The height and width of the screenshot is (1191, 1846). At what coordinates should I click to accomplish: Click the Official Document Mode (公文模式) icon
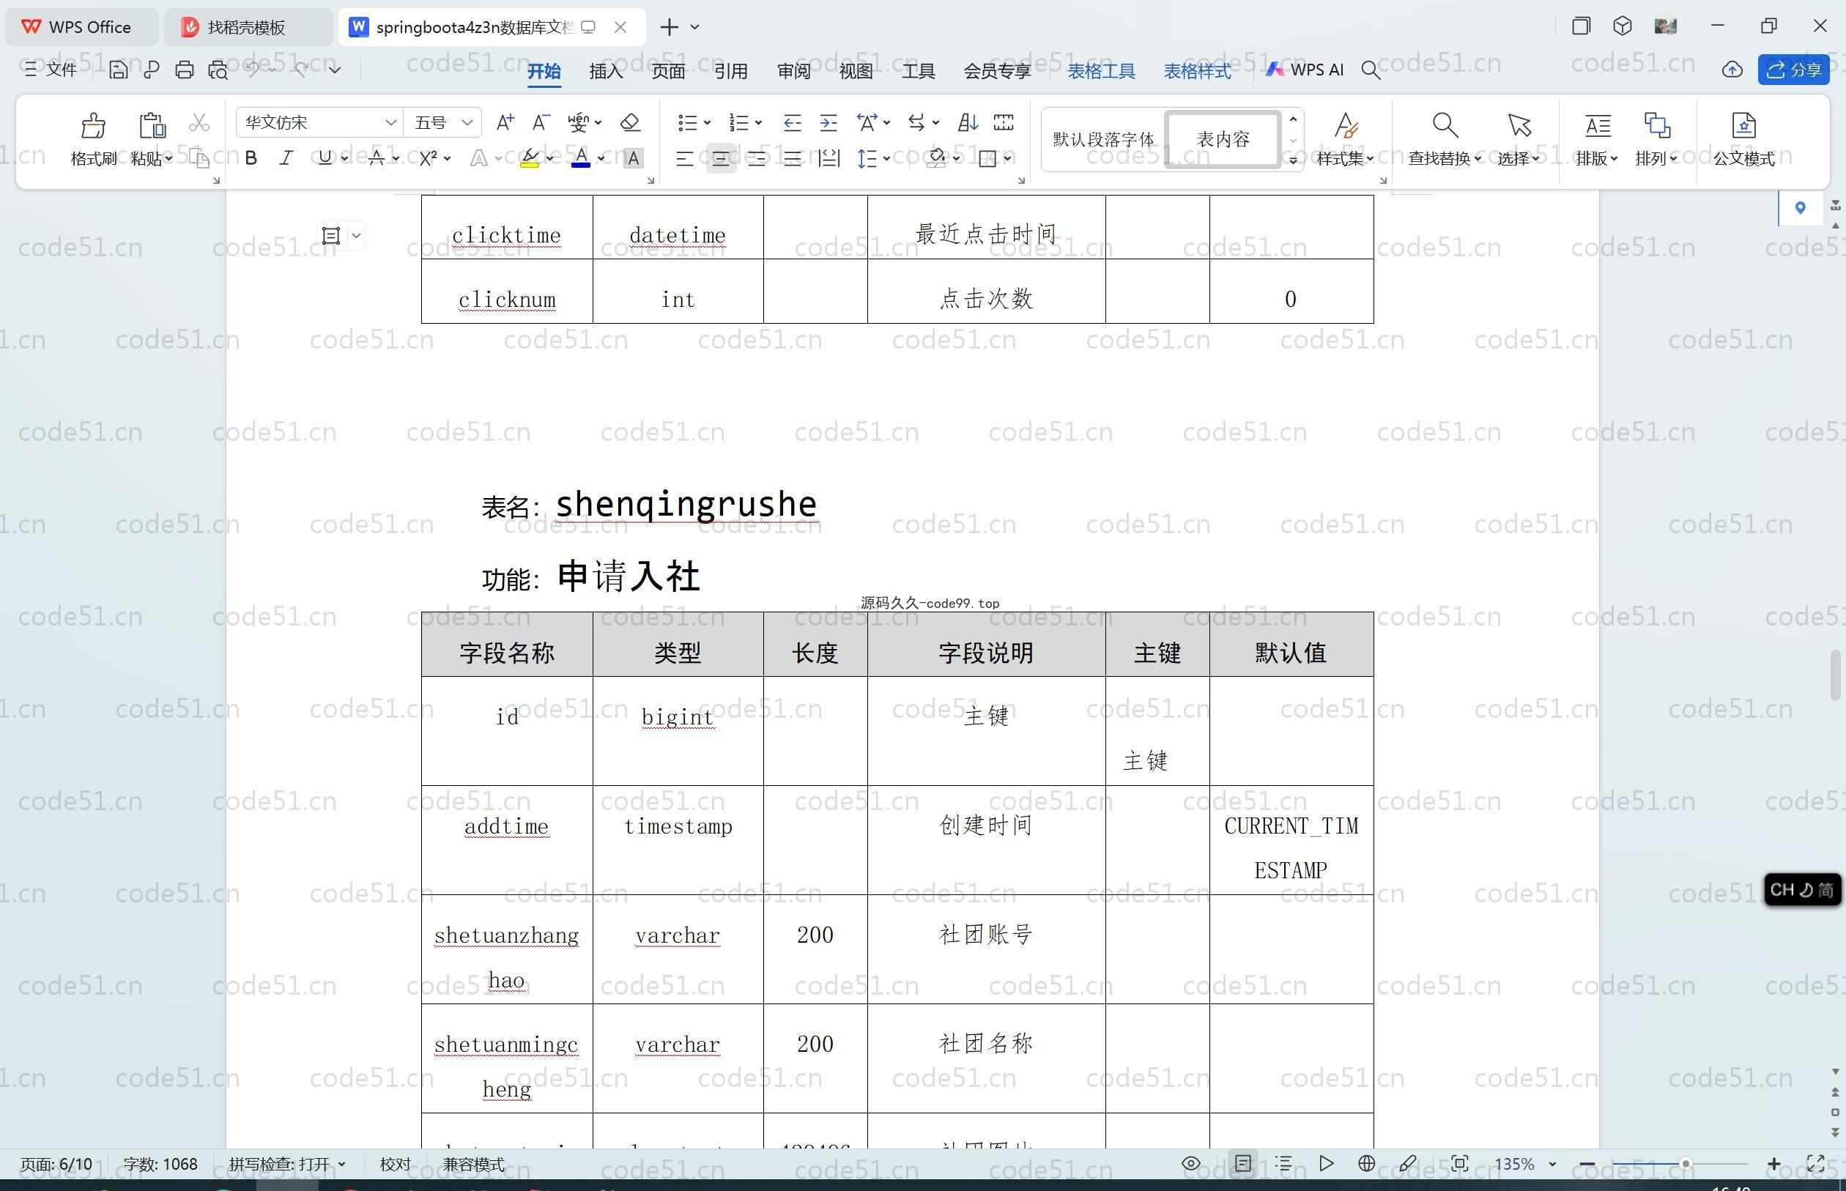click(x=1743, y=125)
